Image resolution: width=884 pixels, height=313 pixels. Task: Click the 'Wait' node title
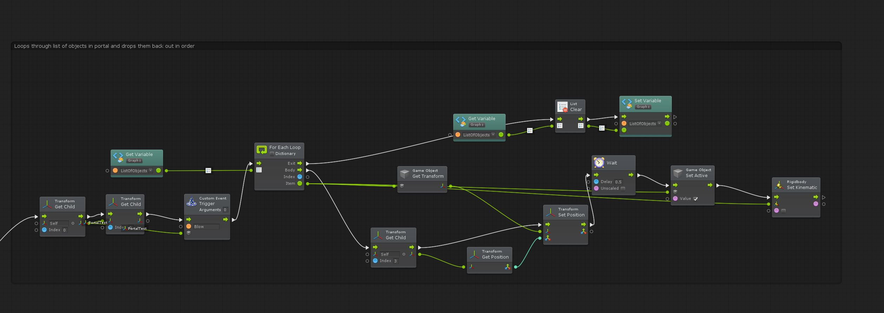(612, 163)
